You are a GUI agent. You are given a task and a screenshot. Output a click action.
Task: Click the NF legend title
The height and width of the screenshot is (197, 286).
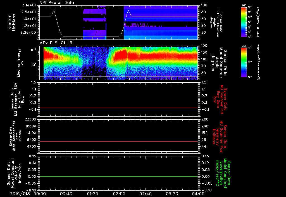click(244, 6)
